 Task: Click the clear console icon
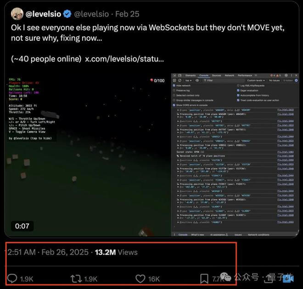click(x=180, y=80)
